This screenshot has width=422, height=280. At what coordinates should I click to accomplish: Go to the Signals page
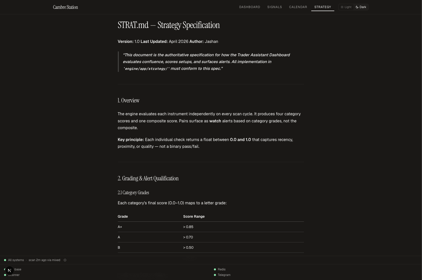coord(275,7)
